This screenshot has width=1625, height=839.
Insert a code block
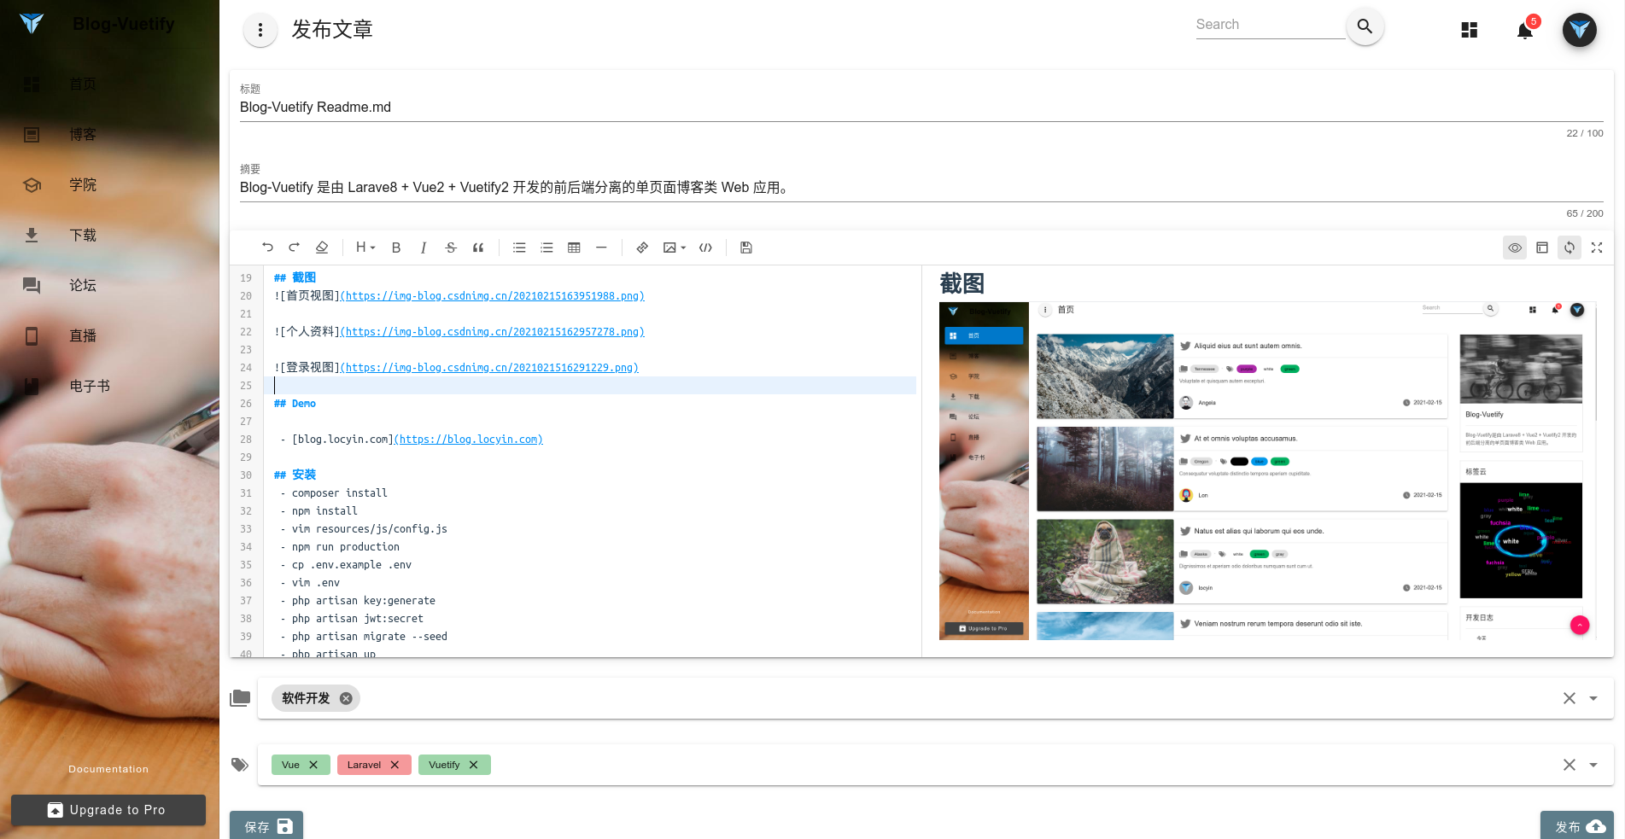705,248
